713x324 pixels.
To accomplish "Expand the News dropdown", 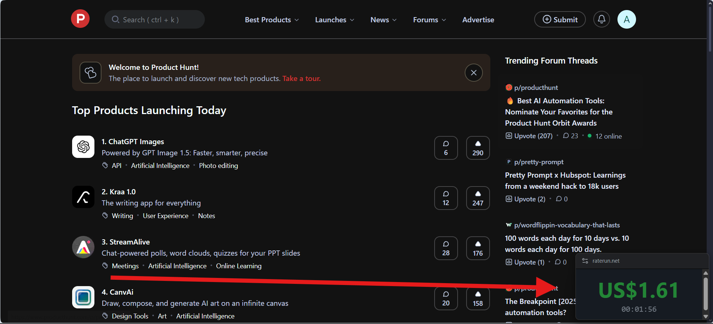I will pos(384,20).
